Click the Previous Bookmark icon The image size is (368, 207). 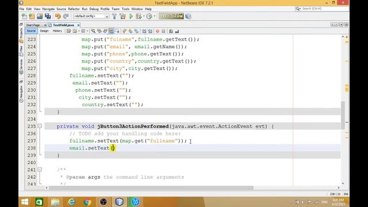124,31
